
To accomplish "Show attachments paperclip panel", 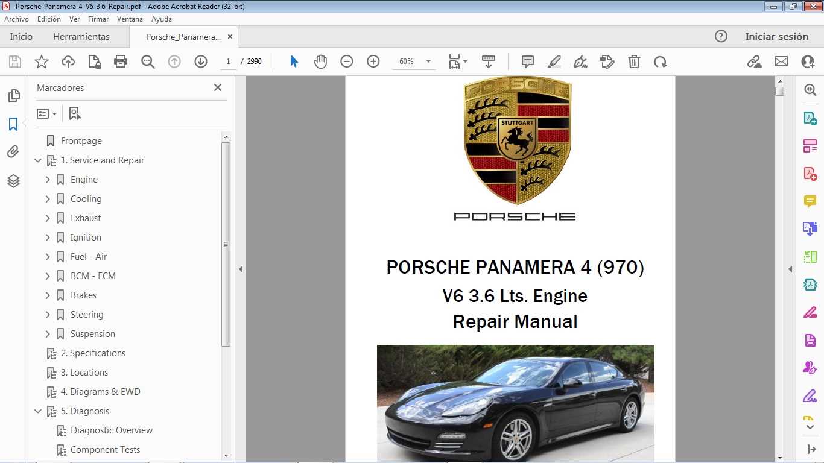I will (x=13, y=152).
